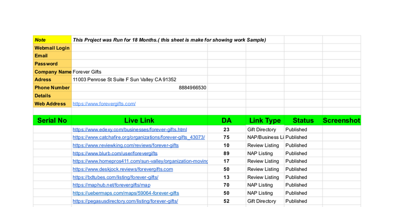Viewport: 394px width, 207px height.
Task: Open the catchafire.org organizations link
Action: [x=139, y=137]
